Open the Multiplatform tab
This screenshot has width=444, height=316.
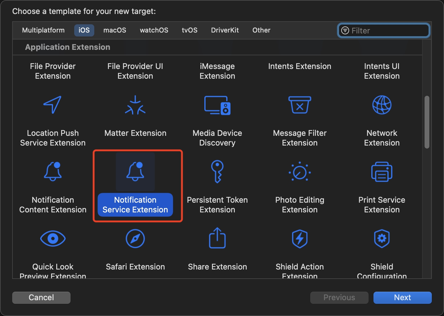point(43,30)
